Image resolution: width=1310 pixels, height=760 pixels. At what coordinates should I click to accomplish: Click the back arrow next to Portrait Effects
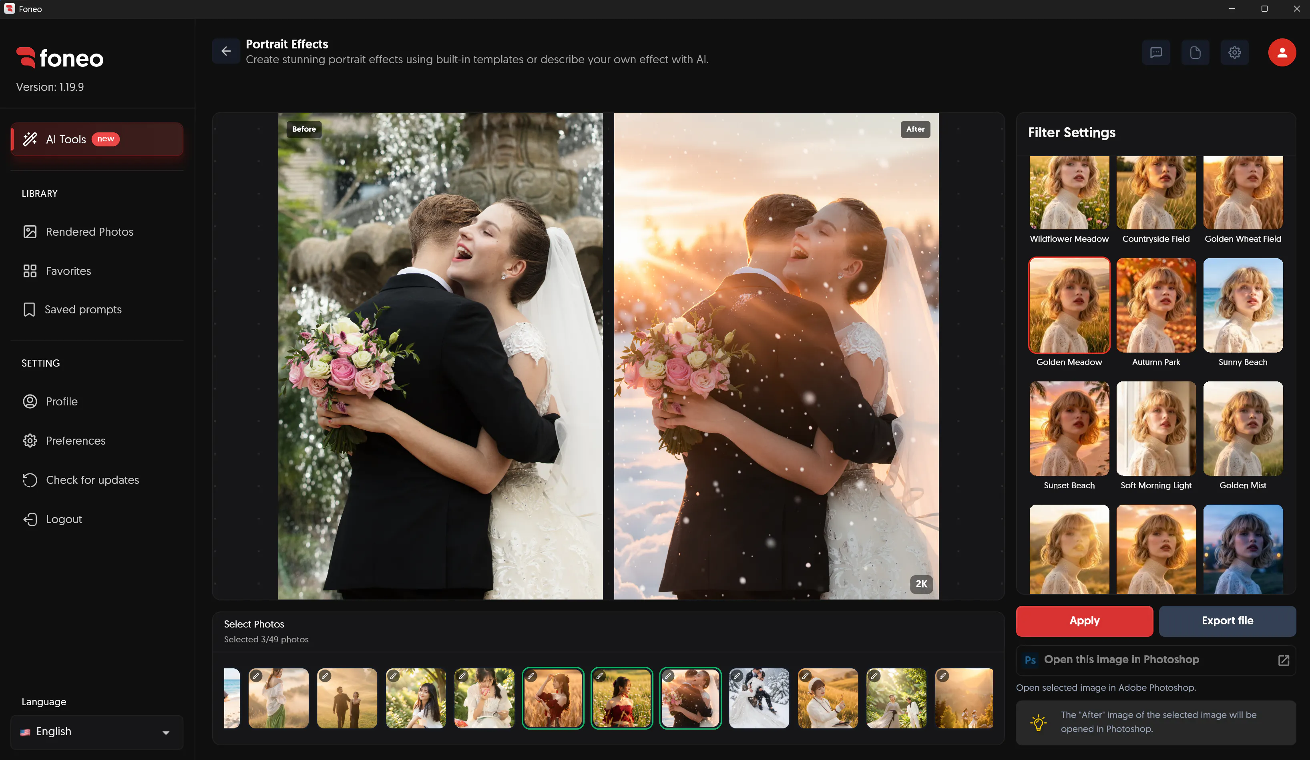point(226,52)
